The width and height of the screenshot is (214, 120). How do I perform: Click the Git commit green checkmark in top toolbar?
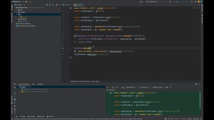click(183, 2)
